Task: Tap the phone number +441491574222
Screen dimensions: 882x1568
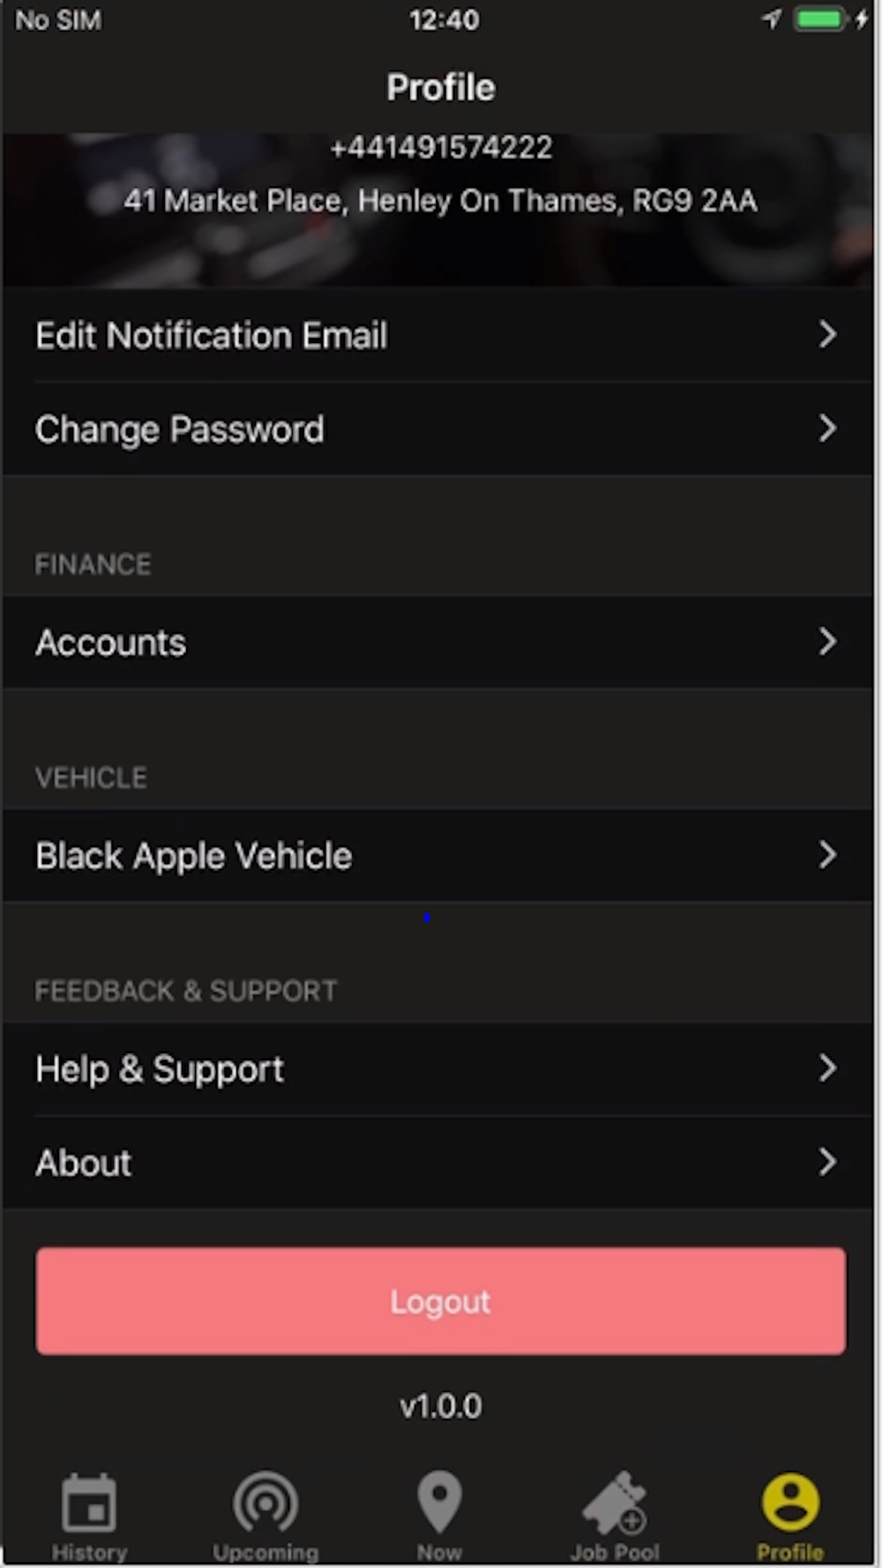Action: 441,147
